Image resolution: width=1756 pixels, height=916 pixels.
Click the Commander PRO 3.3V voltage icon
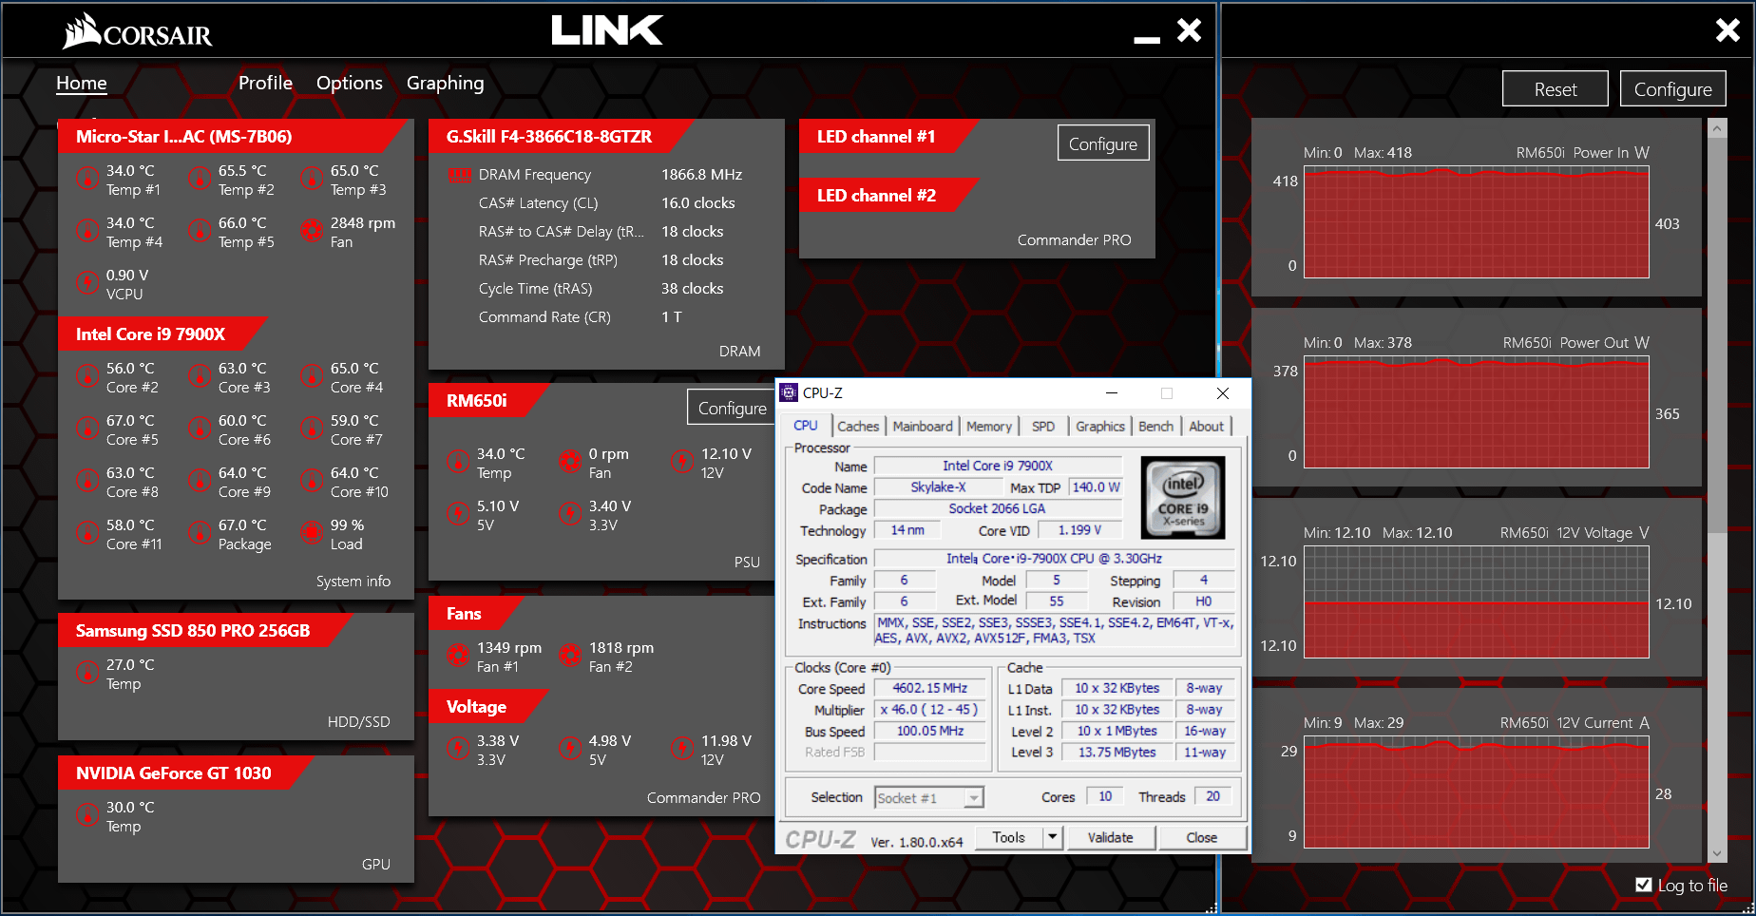click(458, 748)
